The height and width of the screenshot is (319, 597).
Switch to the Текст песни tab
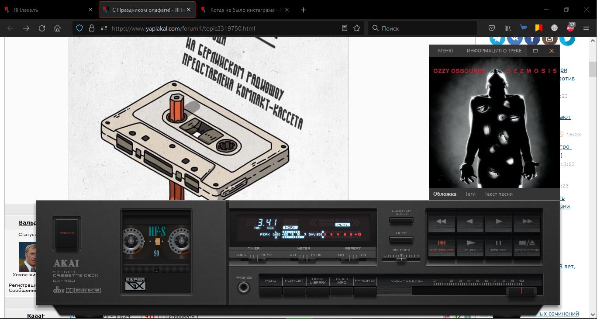tap(498, 194)
